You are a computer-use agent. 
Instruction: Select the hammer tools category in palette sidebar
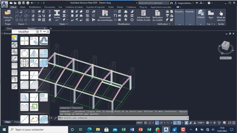click(14, 45)
